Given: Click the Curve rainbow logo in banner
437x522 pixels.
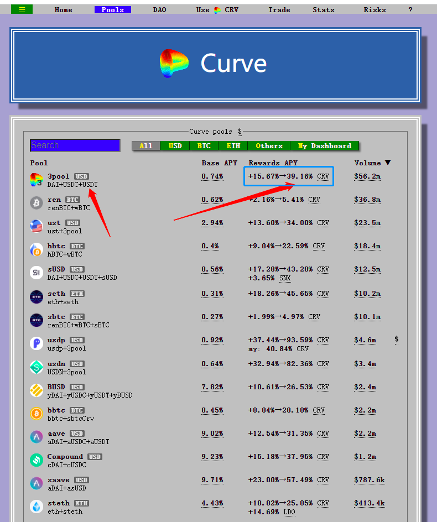Looking at the screenshot, I should pos(174,63).
